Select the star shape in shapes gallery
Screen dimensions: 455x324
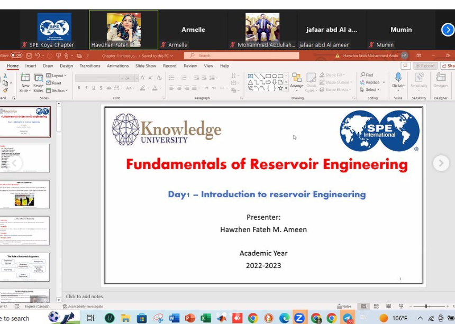pyautogui.click(x=280, y=88)
